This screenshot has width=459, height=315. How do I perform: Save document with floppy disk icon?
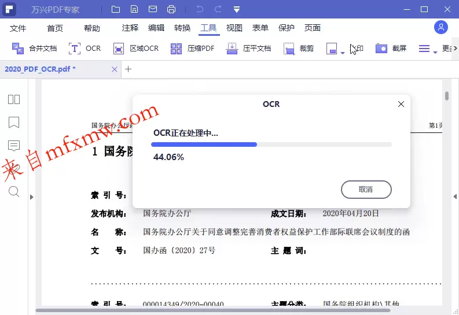click(134, 9)
